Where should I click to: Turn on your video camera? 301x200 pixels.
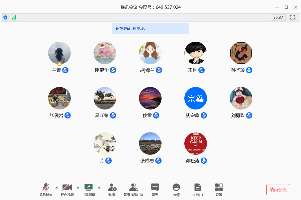67,187
